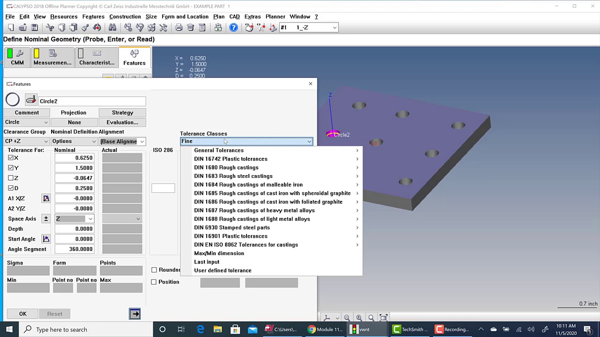Click the arrow button at dialog bottom
This screenshot has height=337, width=600.
click(x=135, y=314)
